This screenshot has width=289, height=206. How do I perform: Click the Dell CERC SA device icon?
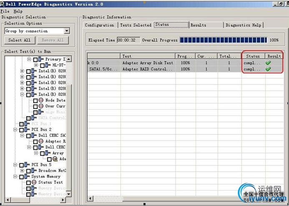[x=34, y=136]
